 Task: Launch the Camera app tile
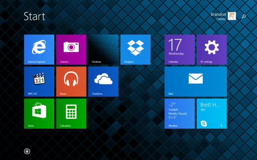coord(71,50)
